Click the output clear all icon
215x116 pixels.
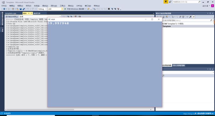(x=76, y=16)
